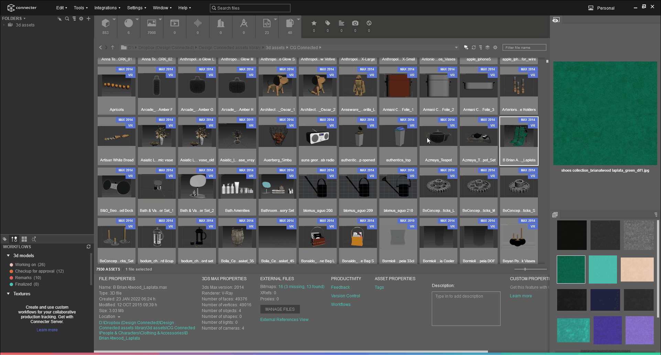Image resolution: width=661 pixels, height=355 pixels.
Task: Click the Manage Files button
Action: click(x=280, y=309)
